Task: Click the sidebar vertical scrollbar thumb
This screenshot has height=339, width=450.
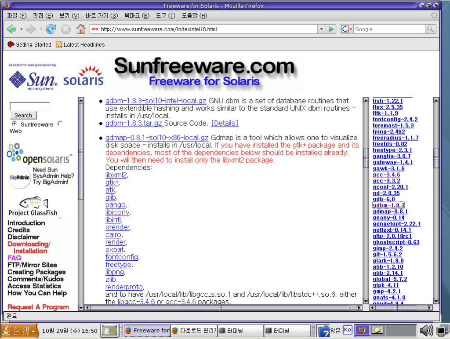Action: [x=81, y=152]
